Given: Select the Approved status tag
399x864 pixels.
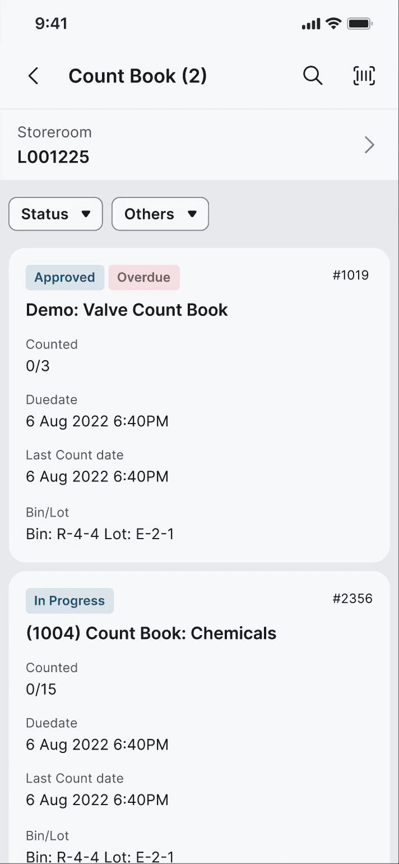Looking at the screenshot, I should (x=65, y=277).
